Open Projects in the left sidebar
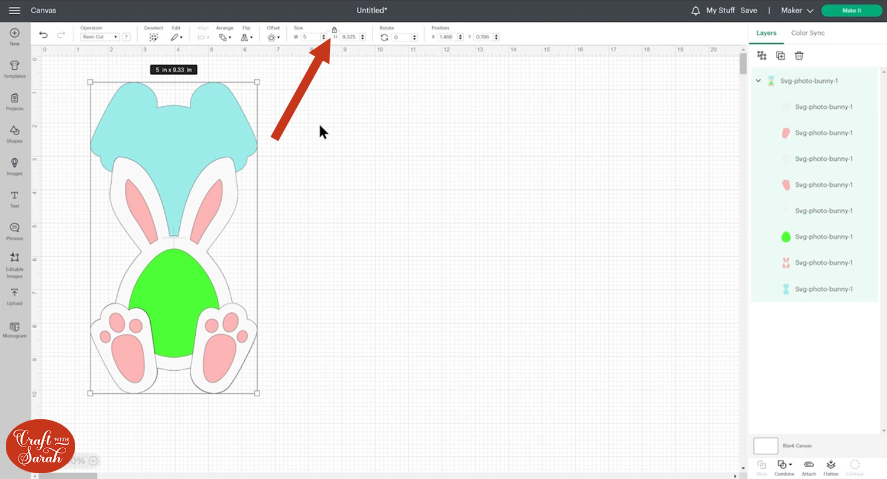 pos(15,102)
